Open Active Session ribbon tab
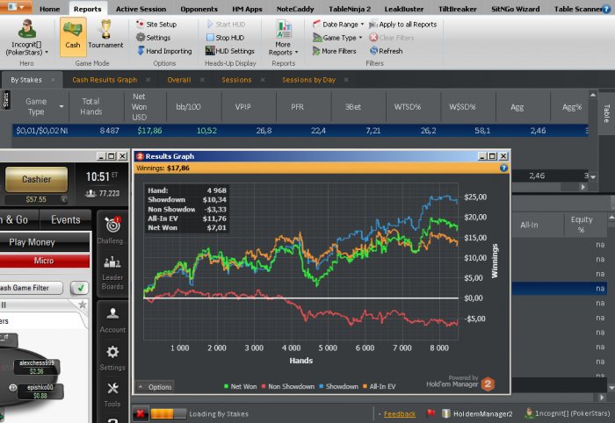This screenshot has width=615, height=423. (141, 9)
